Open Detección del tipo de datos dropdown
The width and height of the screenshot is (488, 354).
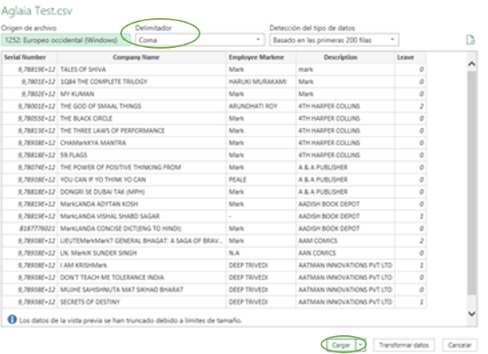[333, 38]
